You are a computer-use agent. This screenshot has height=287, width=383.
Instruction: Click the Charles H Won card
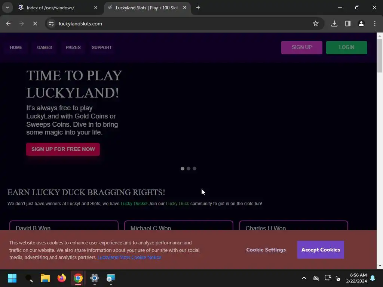(x=293, y=226)
